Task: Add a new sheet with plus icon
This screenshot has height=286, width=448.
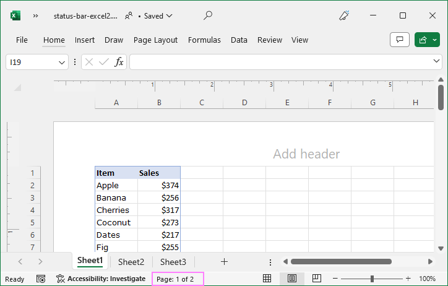Action: point(224,262)
